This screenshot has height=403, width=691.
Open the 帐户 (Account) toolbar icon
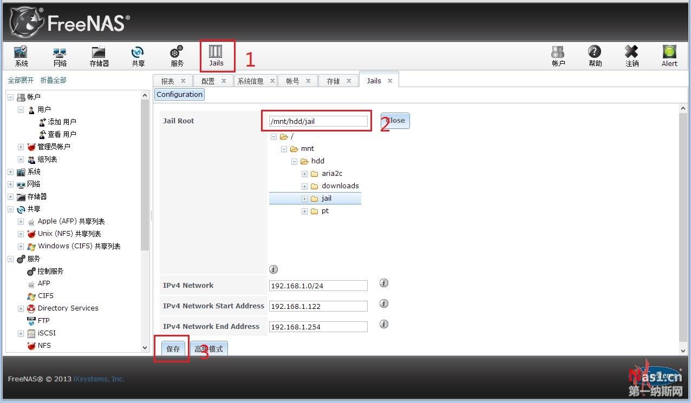(558, 56)
